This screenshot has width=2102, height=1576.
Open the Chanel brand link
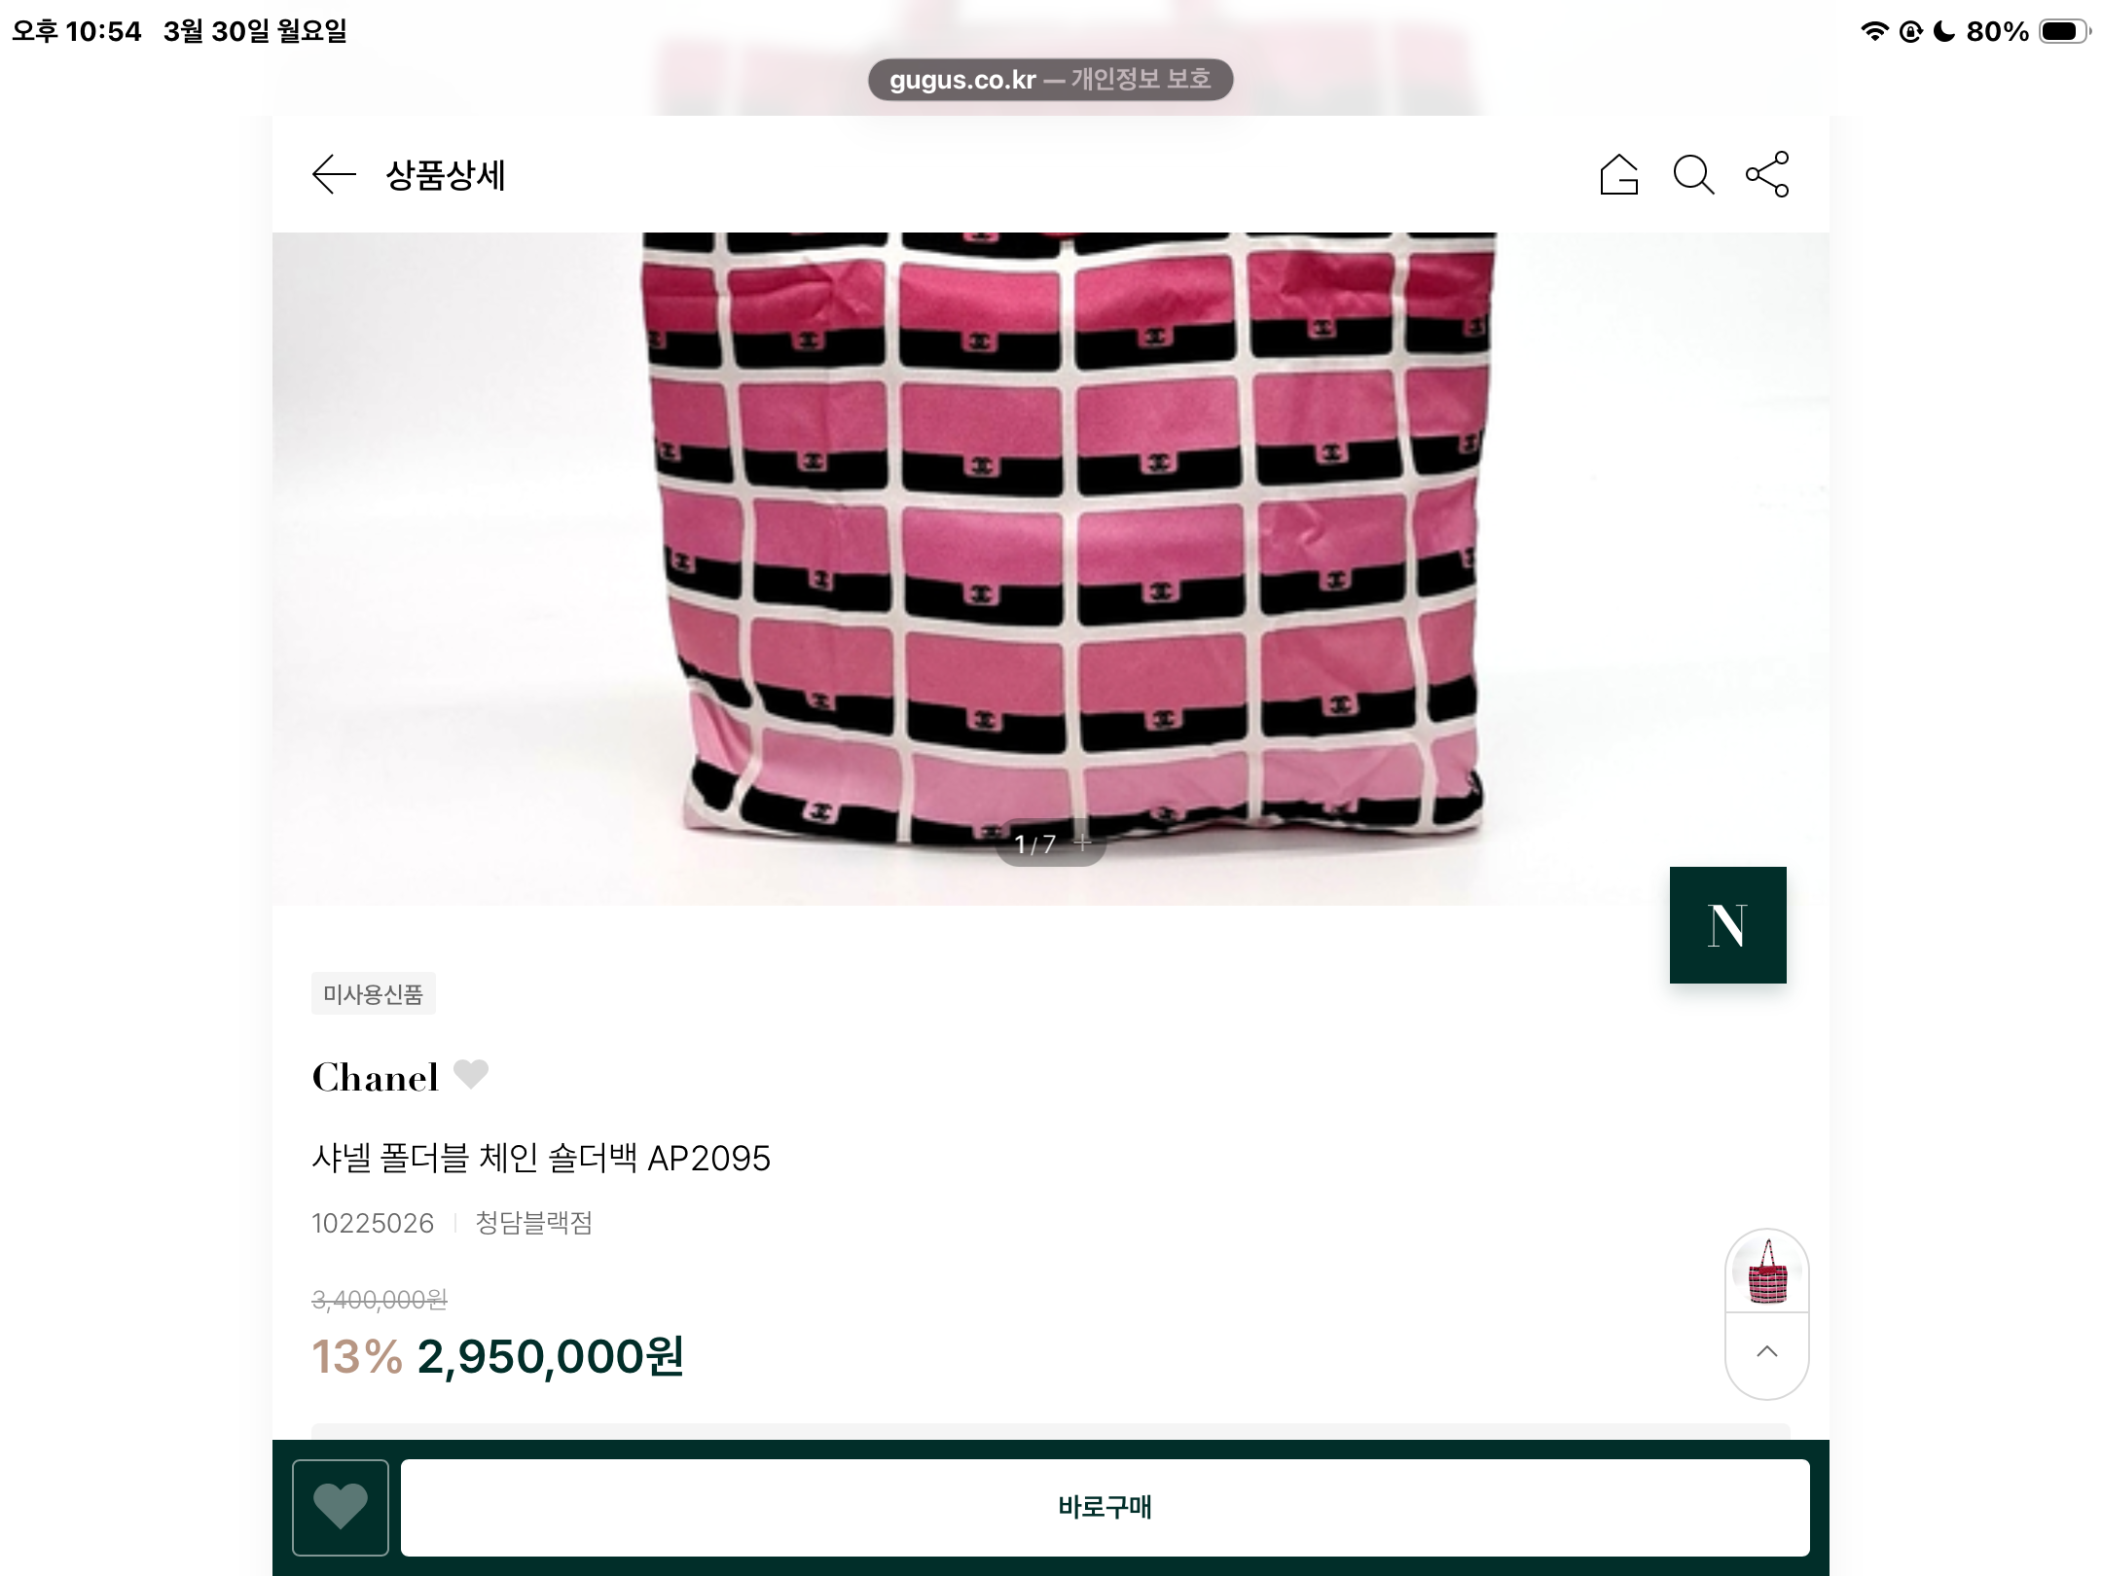375,1077
